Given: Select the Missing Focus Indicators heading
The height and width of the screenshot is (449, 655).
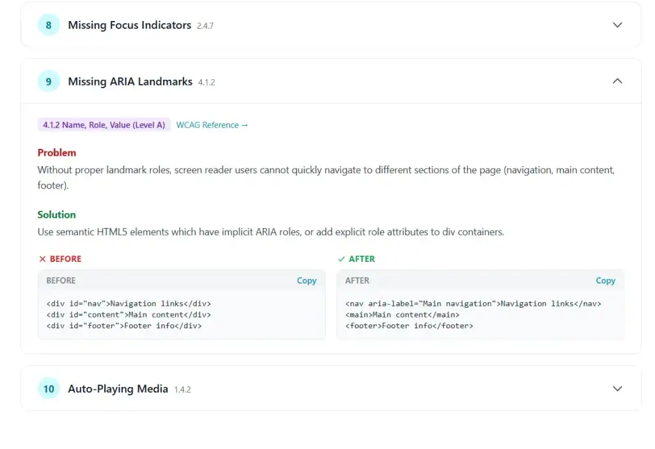Looking at the screenshot, I should [129, 25].
